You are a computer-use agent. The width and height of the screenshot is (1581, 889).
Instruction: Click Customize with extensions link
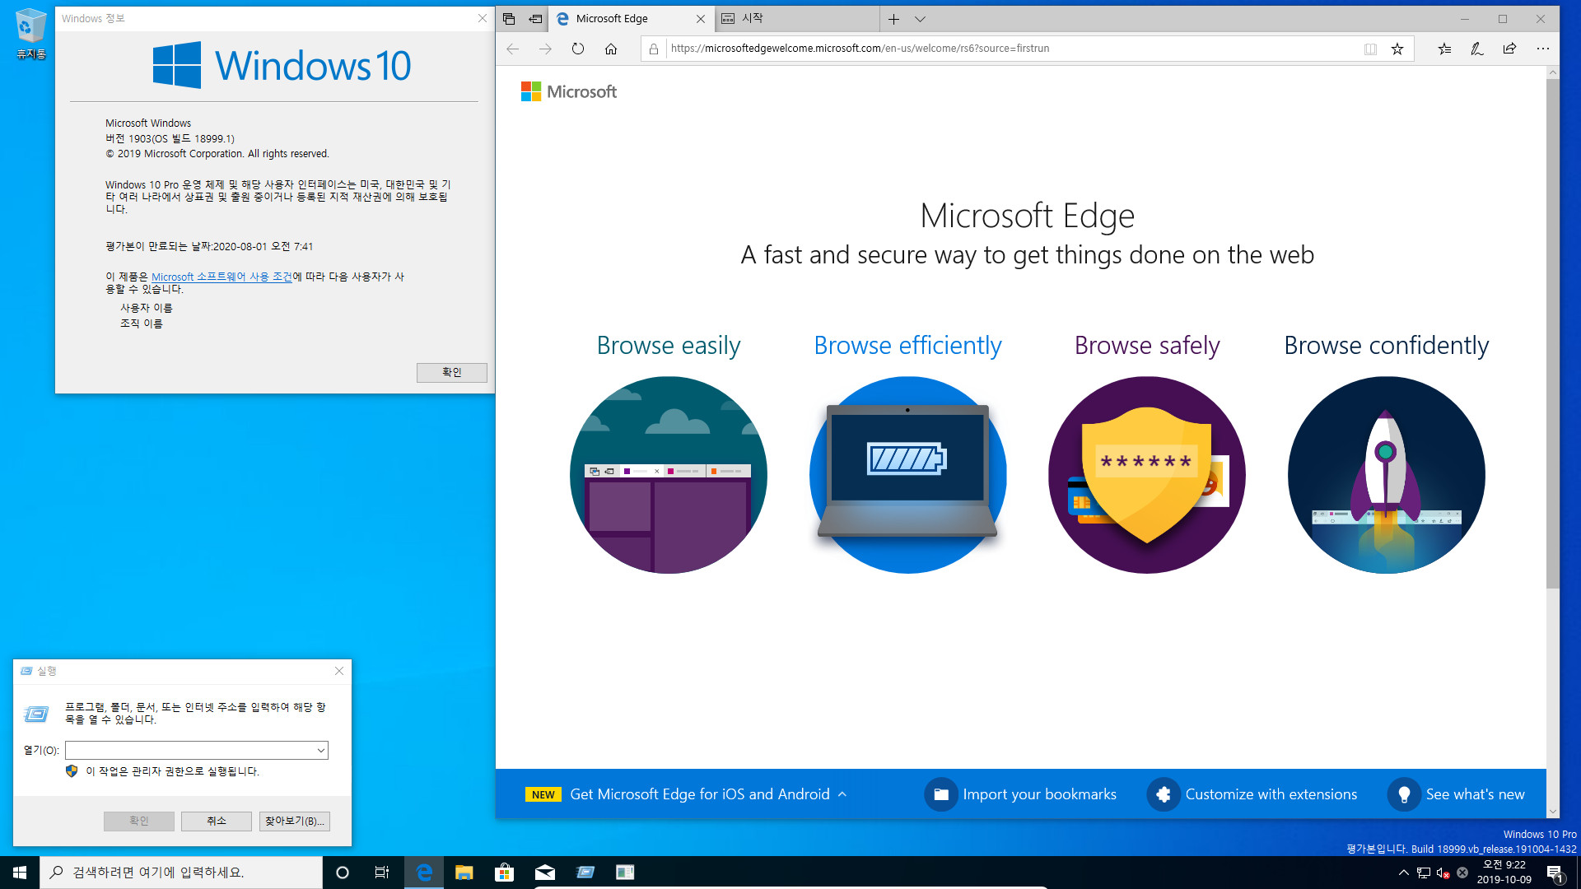tap(1271, 794)
